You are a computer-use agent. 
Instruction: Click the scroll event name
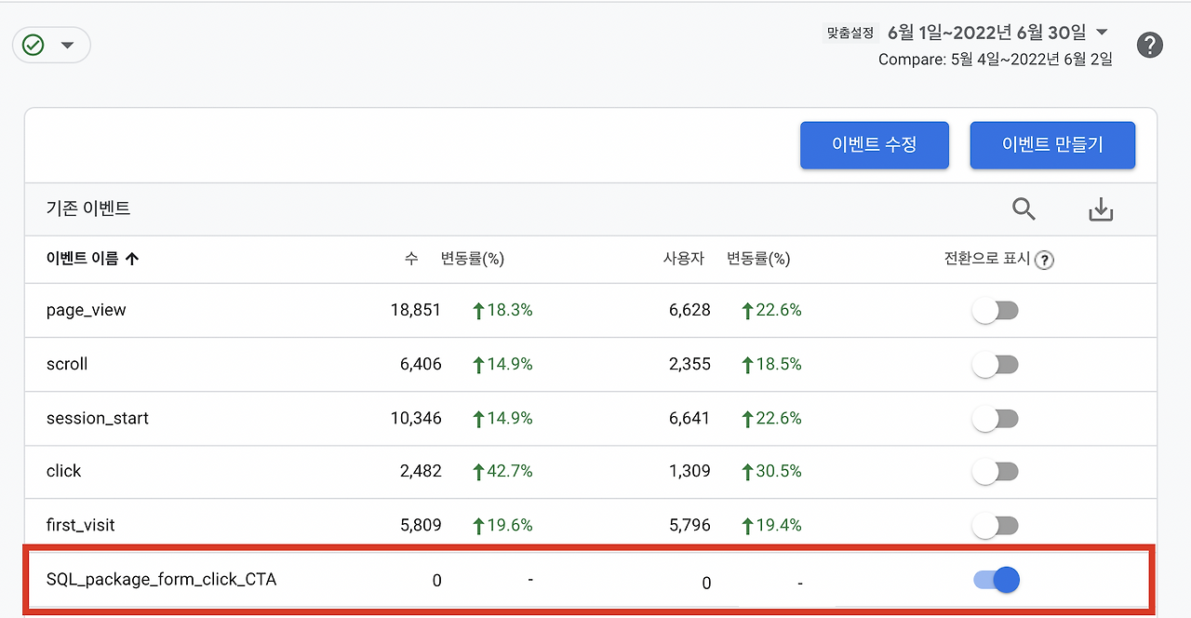pos(67,364)
